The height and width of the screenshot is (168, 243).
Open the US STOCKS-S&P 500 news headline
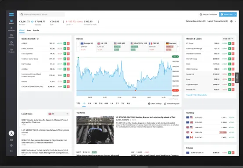tap(146, 117)
